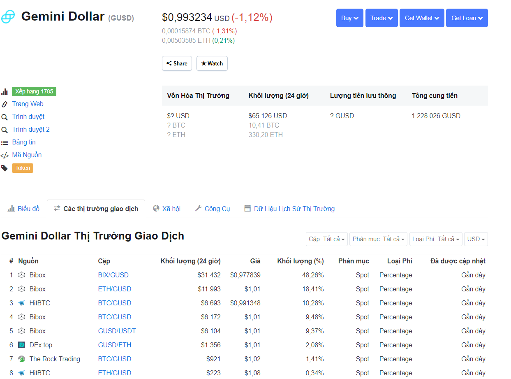Screen dimensions: 511x379
Task: Open the Bảng tin link
Action: click(24, 142)
